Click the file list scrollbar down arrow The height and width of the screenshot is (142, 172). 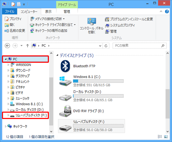click(168, 131)
